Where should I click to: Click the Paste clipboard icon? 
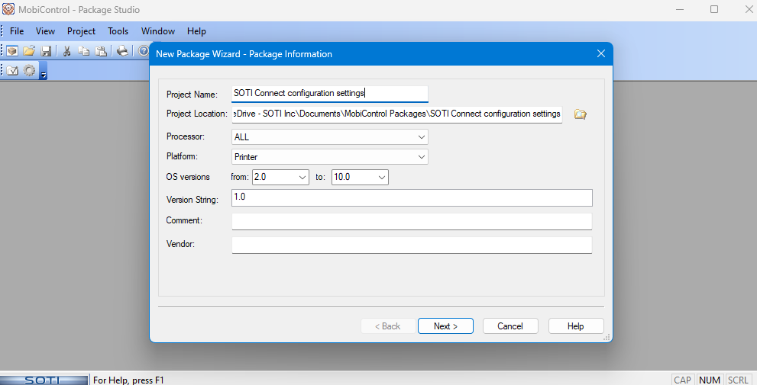100,51
